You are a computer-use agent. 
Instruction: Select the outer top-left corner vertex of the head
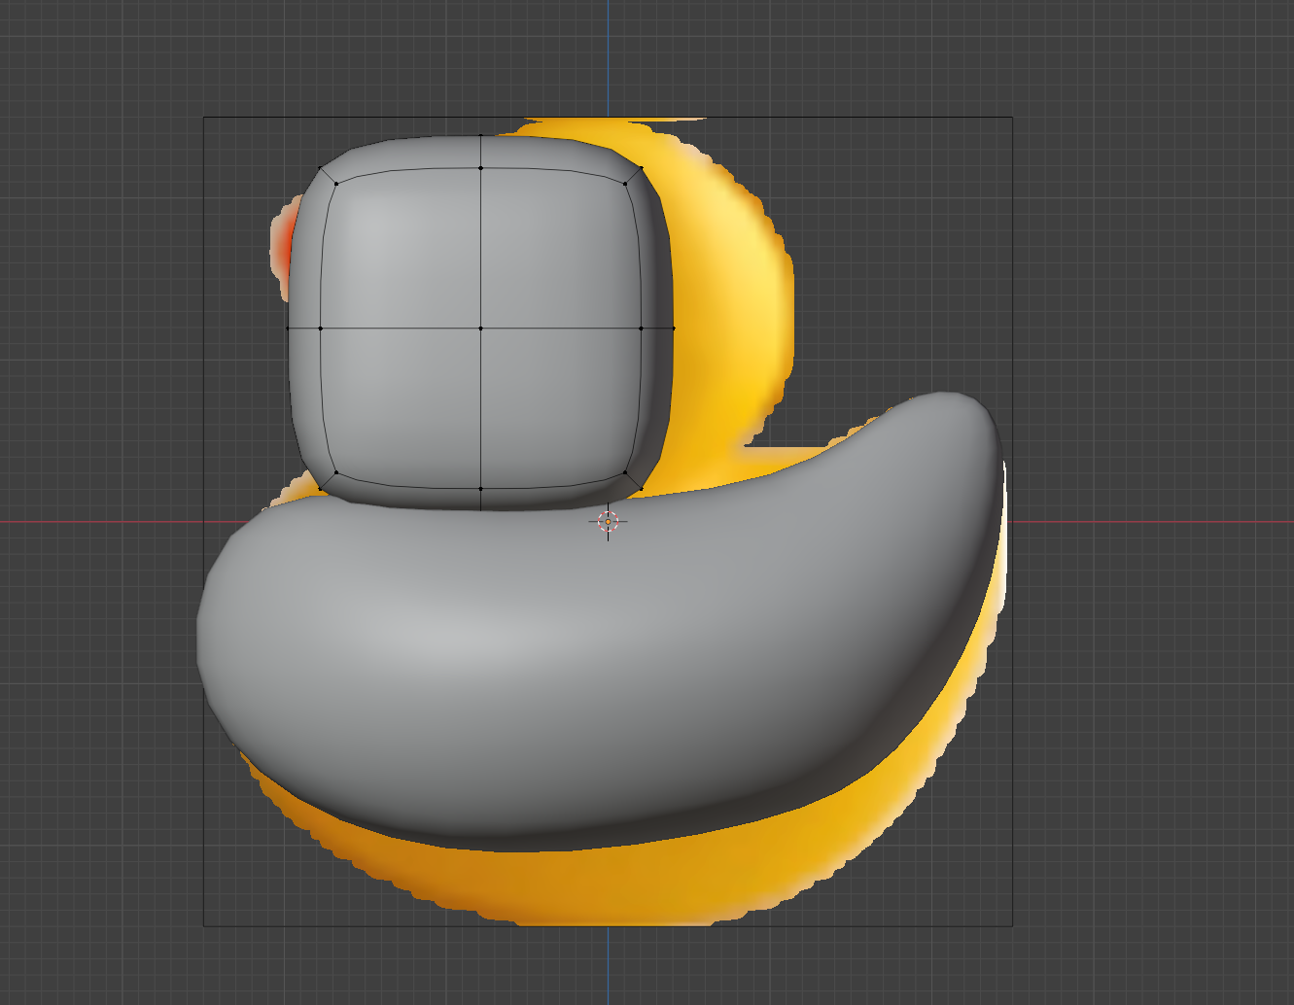click(320, 168)
